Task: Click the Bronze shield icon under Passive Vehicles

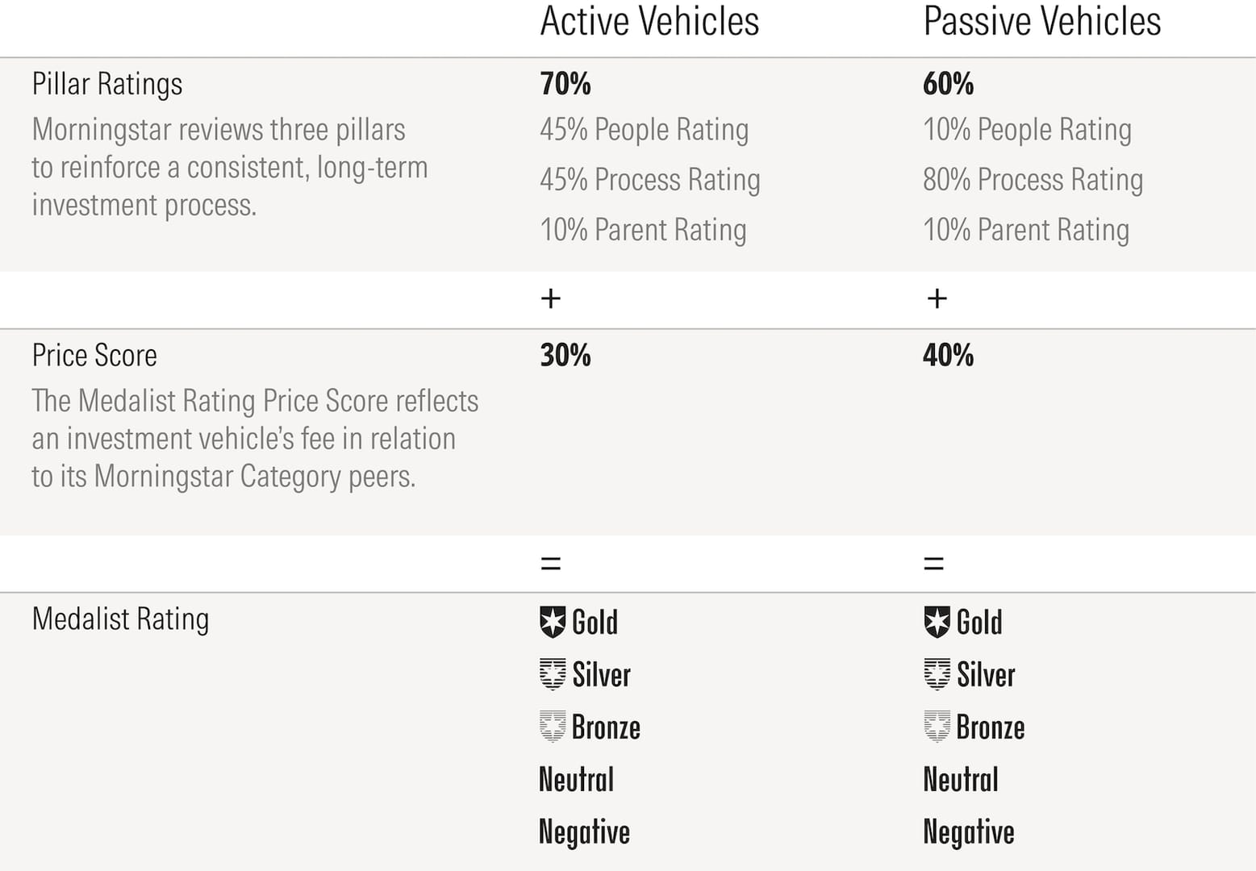Action: 937,727
